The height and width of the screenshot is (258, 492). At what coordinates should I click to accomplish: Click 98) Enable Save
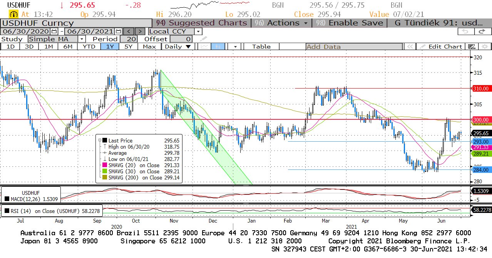[x=350, y=23]
